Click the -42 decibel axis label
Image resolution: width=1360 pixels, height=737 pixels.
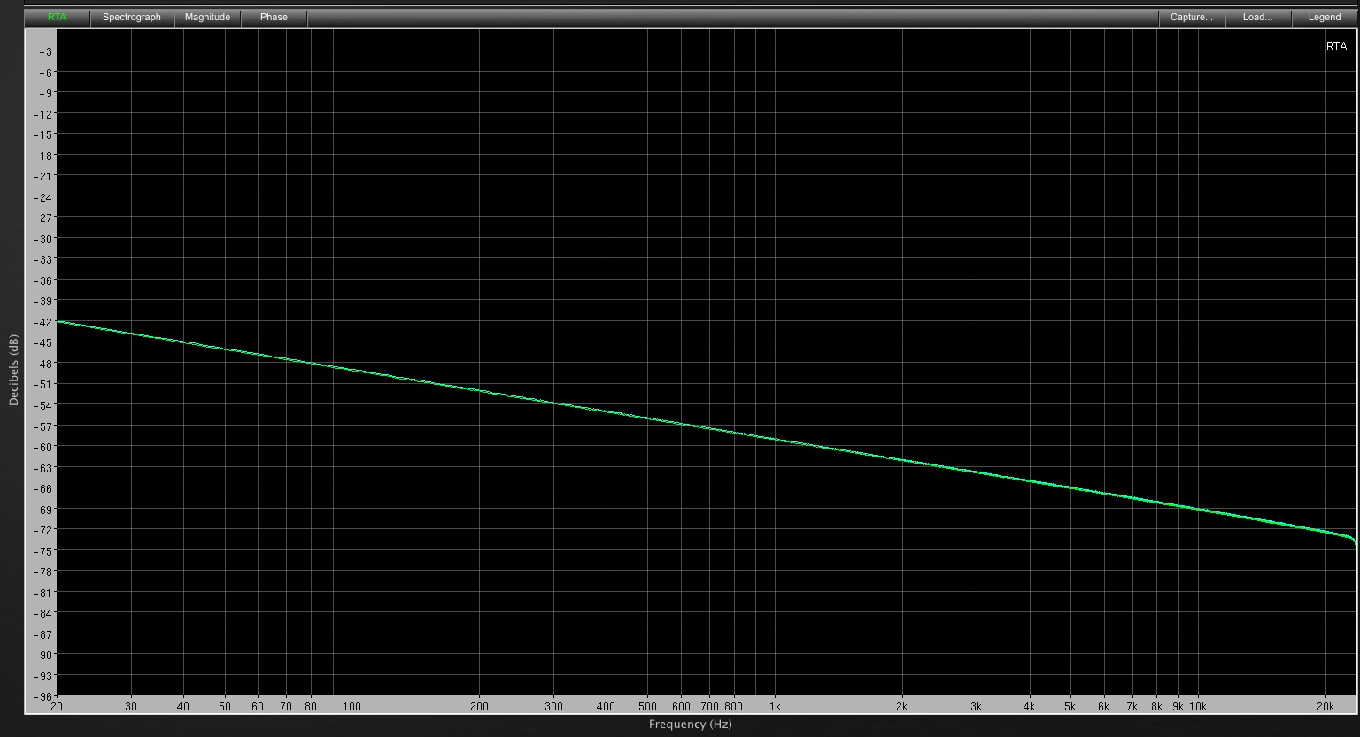click(x=43, y=322)
